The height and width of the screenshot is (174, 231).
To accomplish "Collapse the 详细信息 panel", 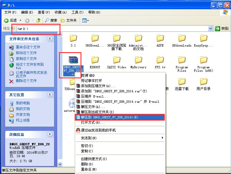I will pyautogui.click(x=50, y=134).
